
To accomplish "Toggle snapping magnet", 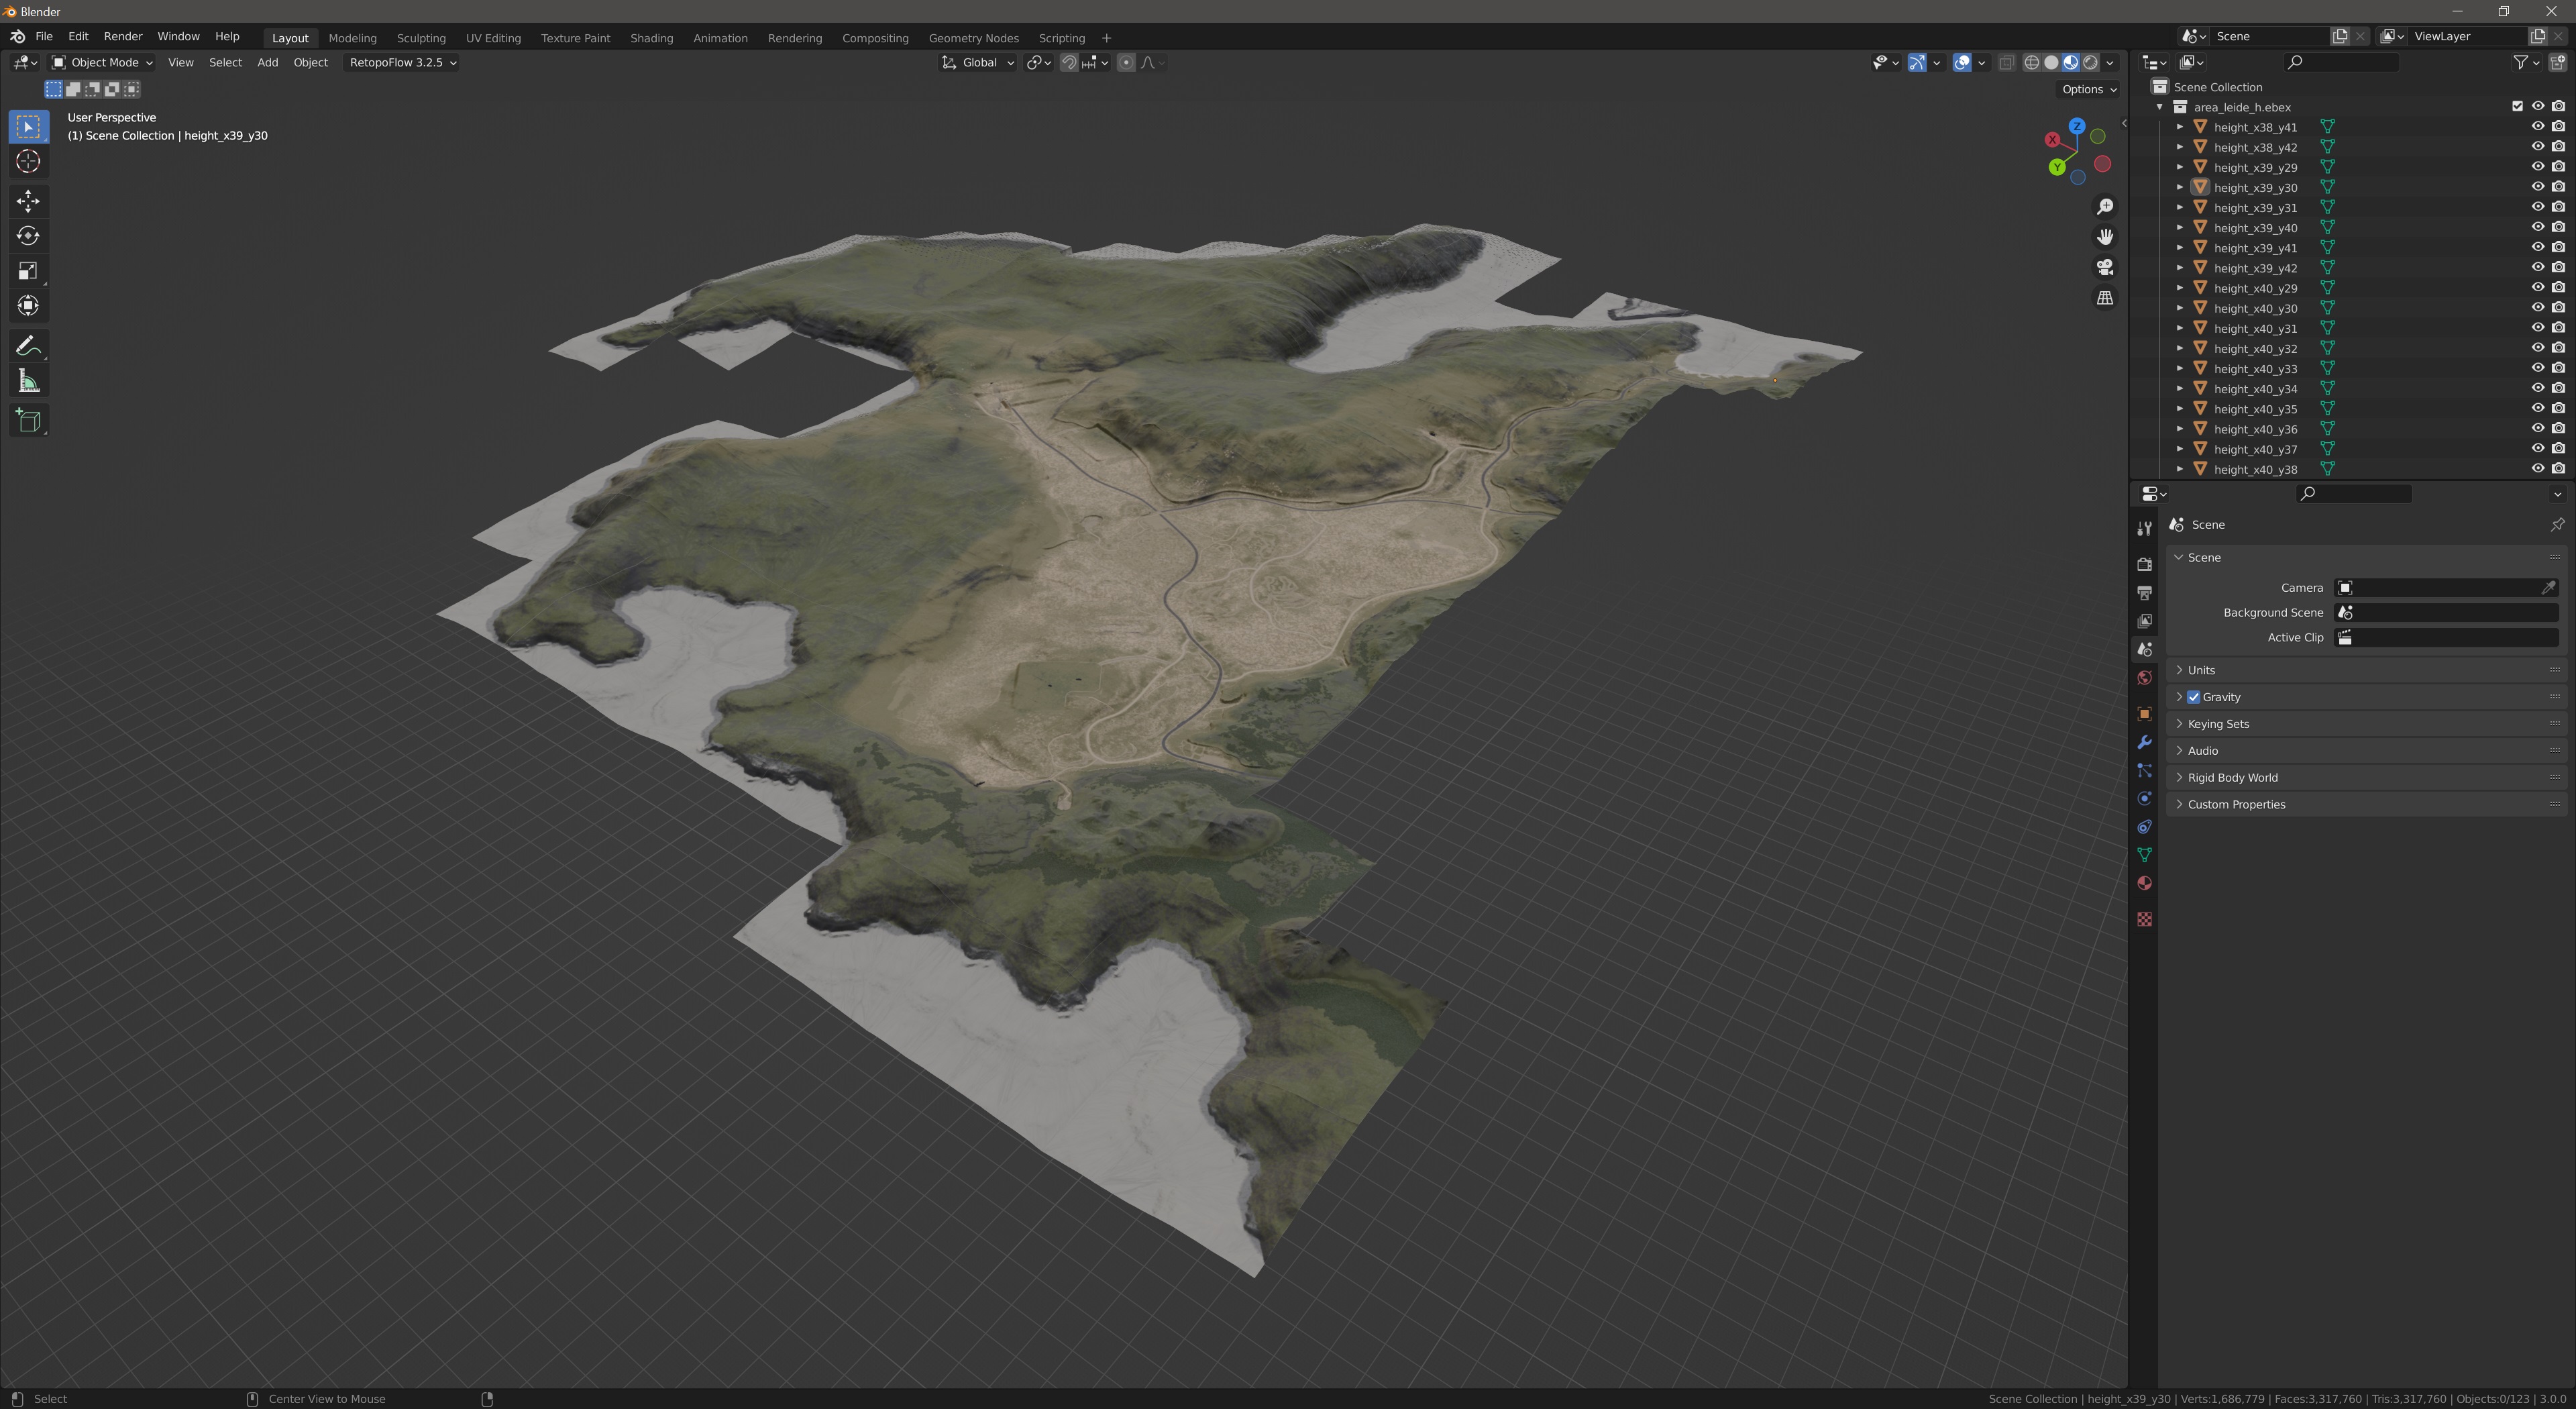I will pyautogui.click(x=1069, y=62).
